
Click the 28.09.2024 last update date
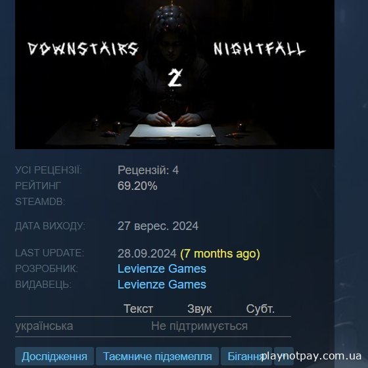pyautogui.click(x=147, y=254)
